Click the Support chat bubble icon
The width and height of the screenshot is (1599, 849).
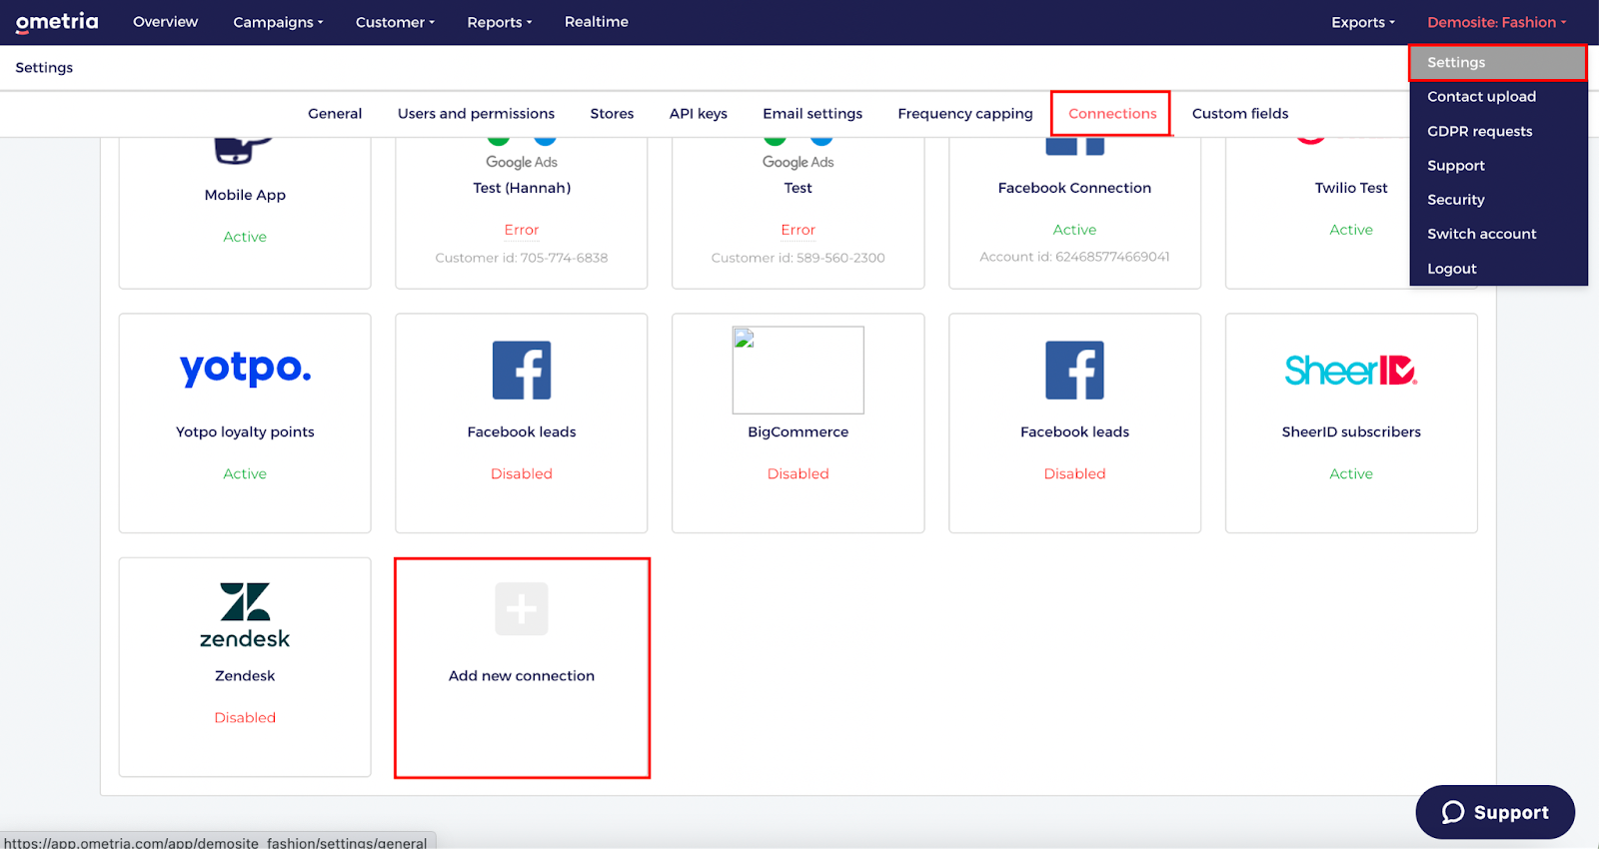coord(1453,812)
